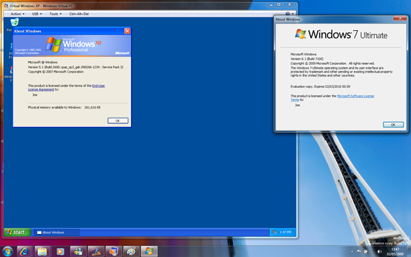Click the Windows 7 Ultimate logo
The height and width of the screenshot is (257, 411).
pos(341,35)
